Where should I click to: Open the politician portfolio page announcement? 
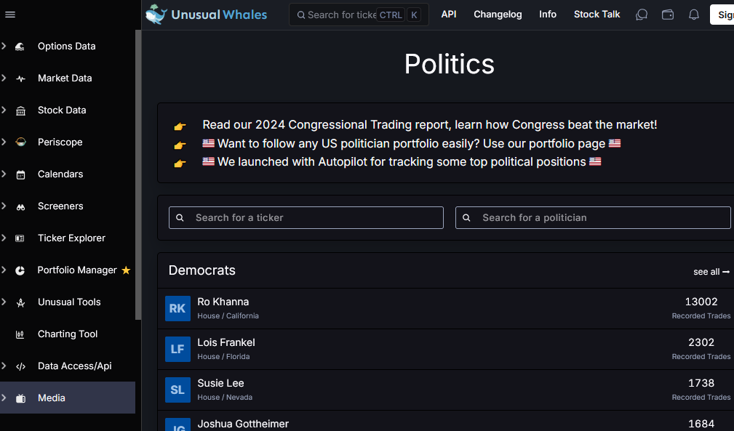[412, 143]
